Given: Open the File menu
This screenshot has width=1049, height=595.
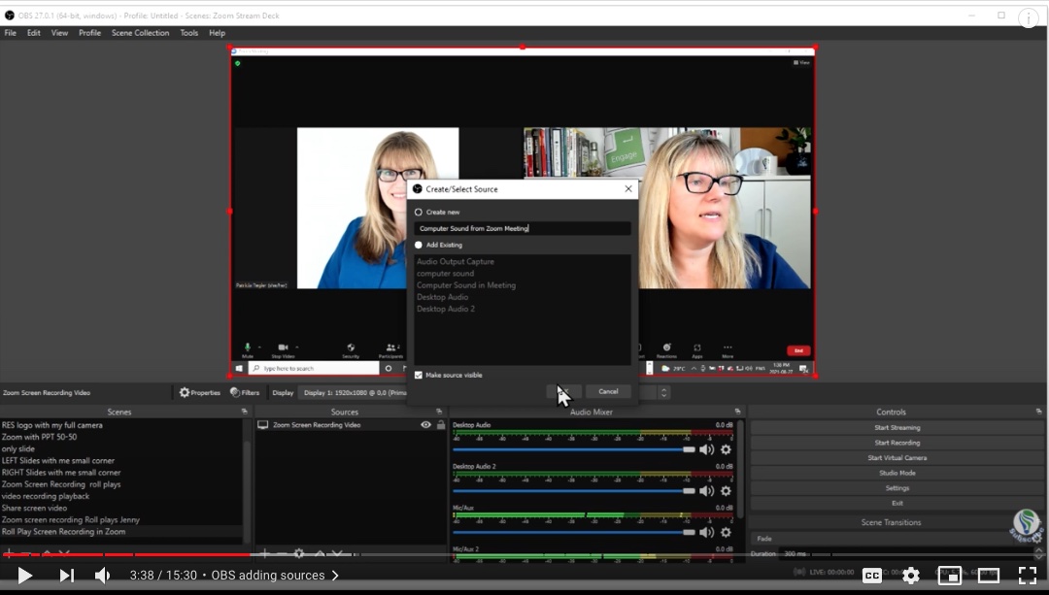Looking at the screenshot, I should pyautogui.click(x=11, y=33).
